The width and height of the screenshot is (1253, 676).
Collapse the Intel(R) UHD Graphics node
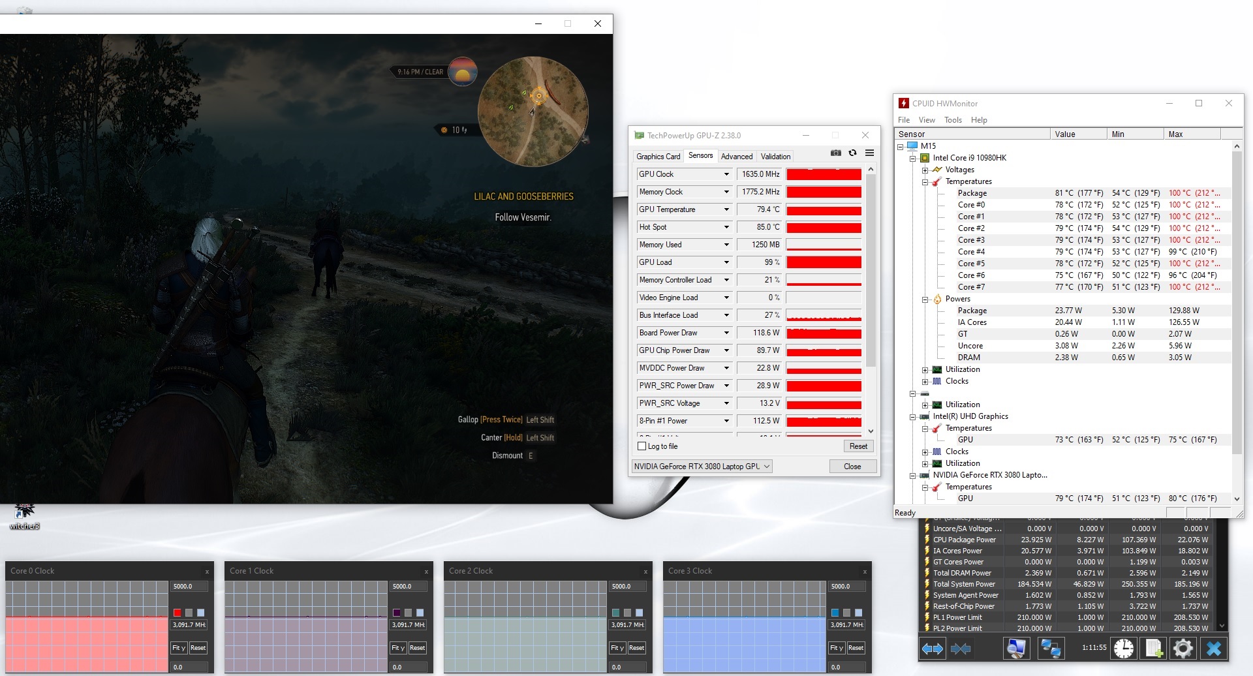tap(912, 417)
